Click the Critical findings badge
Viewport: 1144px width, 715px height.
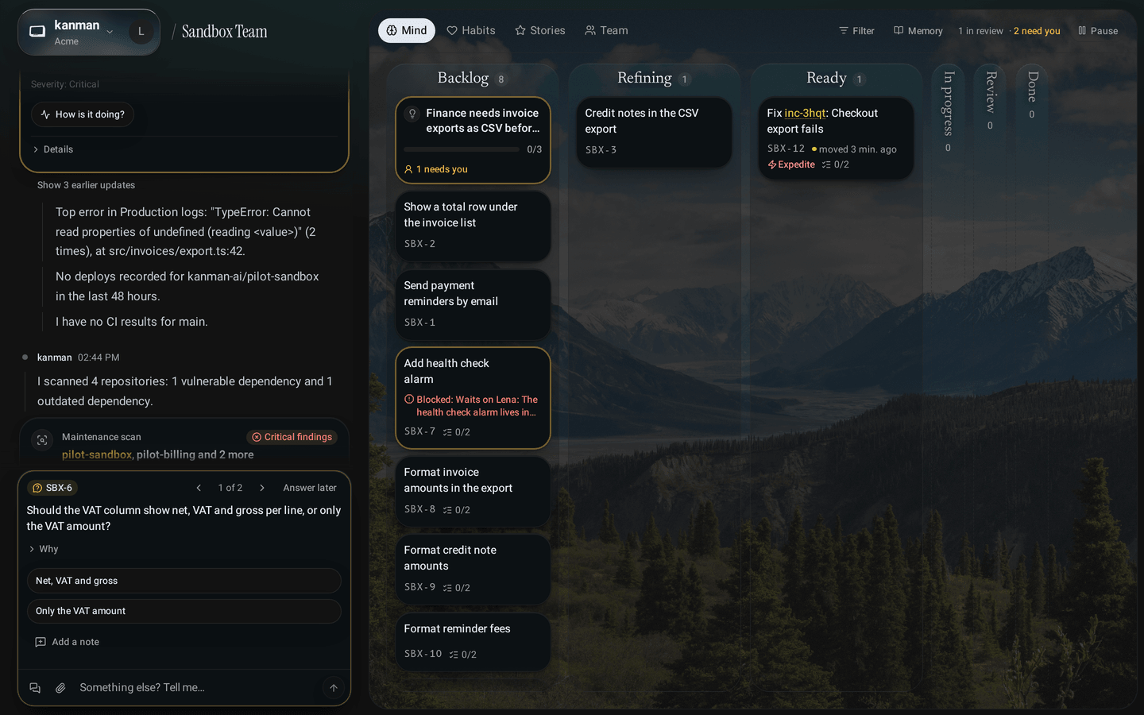292,437
